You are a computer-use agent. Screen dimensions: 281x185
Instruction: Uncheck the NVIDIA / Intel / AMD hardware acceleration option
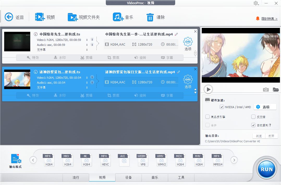pos(221,107)
